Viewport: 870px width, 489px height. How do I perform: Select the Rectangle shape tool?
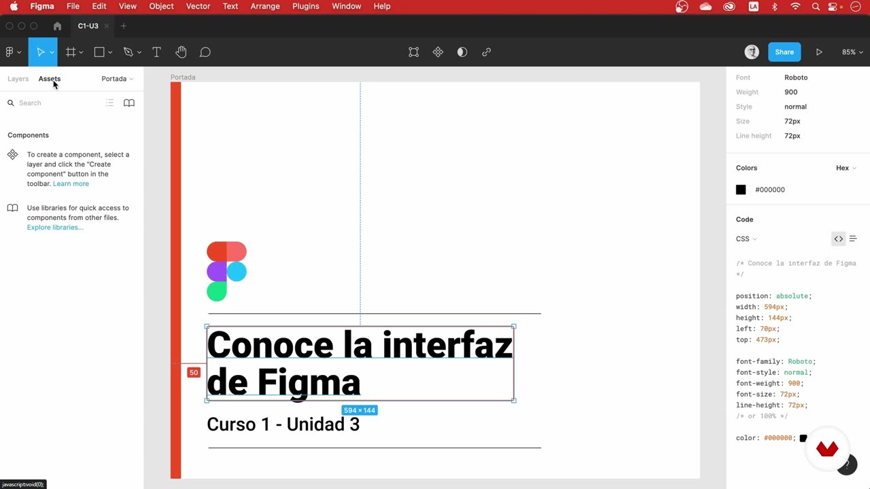click(x=99, y=52)
